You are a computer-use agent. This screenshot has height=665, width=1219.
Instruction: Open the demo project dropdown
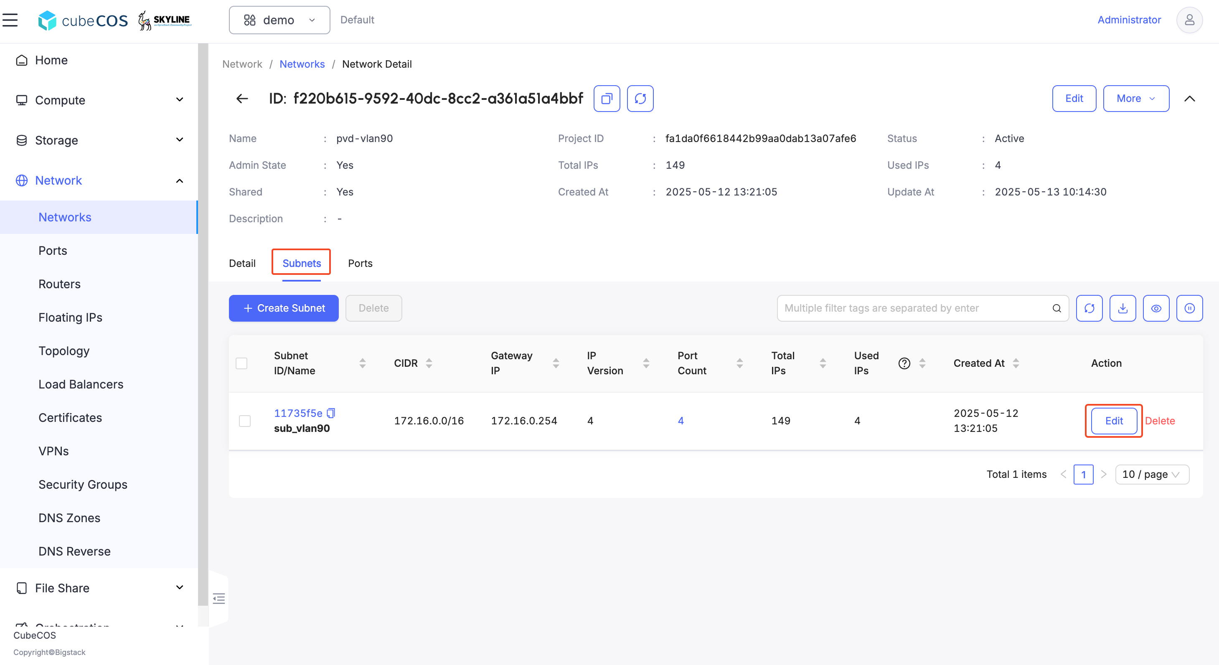(279, 20)
